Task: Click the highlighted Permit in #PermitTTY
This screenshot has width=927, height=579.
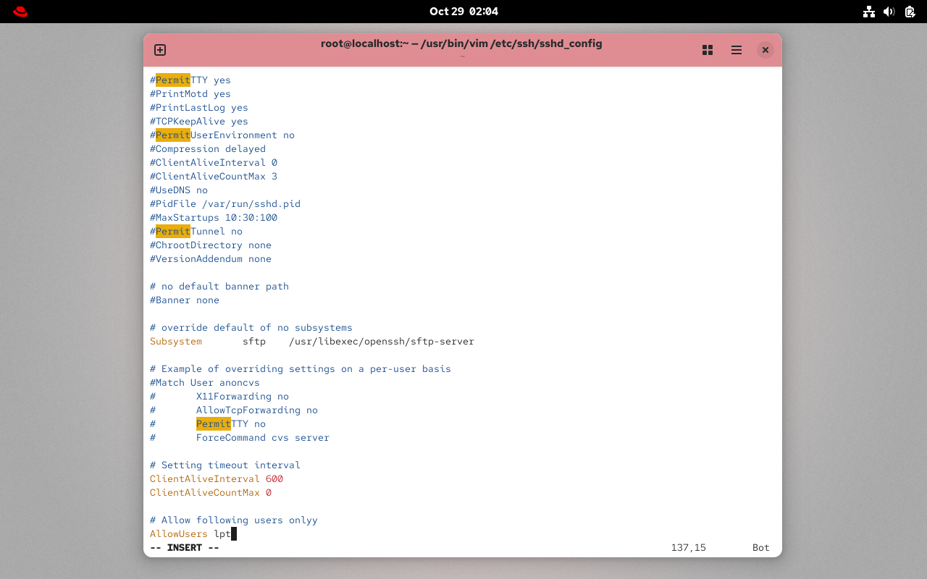Action: point(172,80)
